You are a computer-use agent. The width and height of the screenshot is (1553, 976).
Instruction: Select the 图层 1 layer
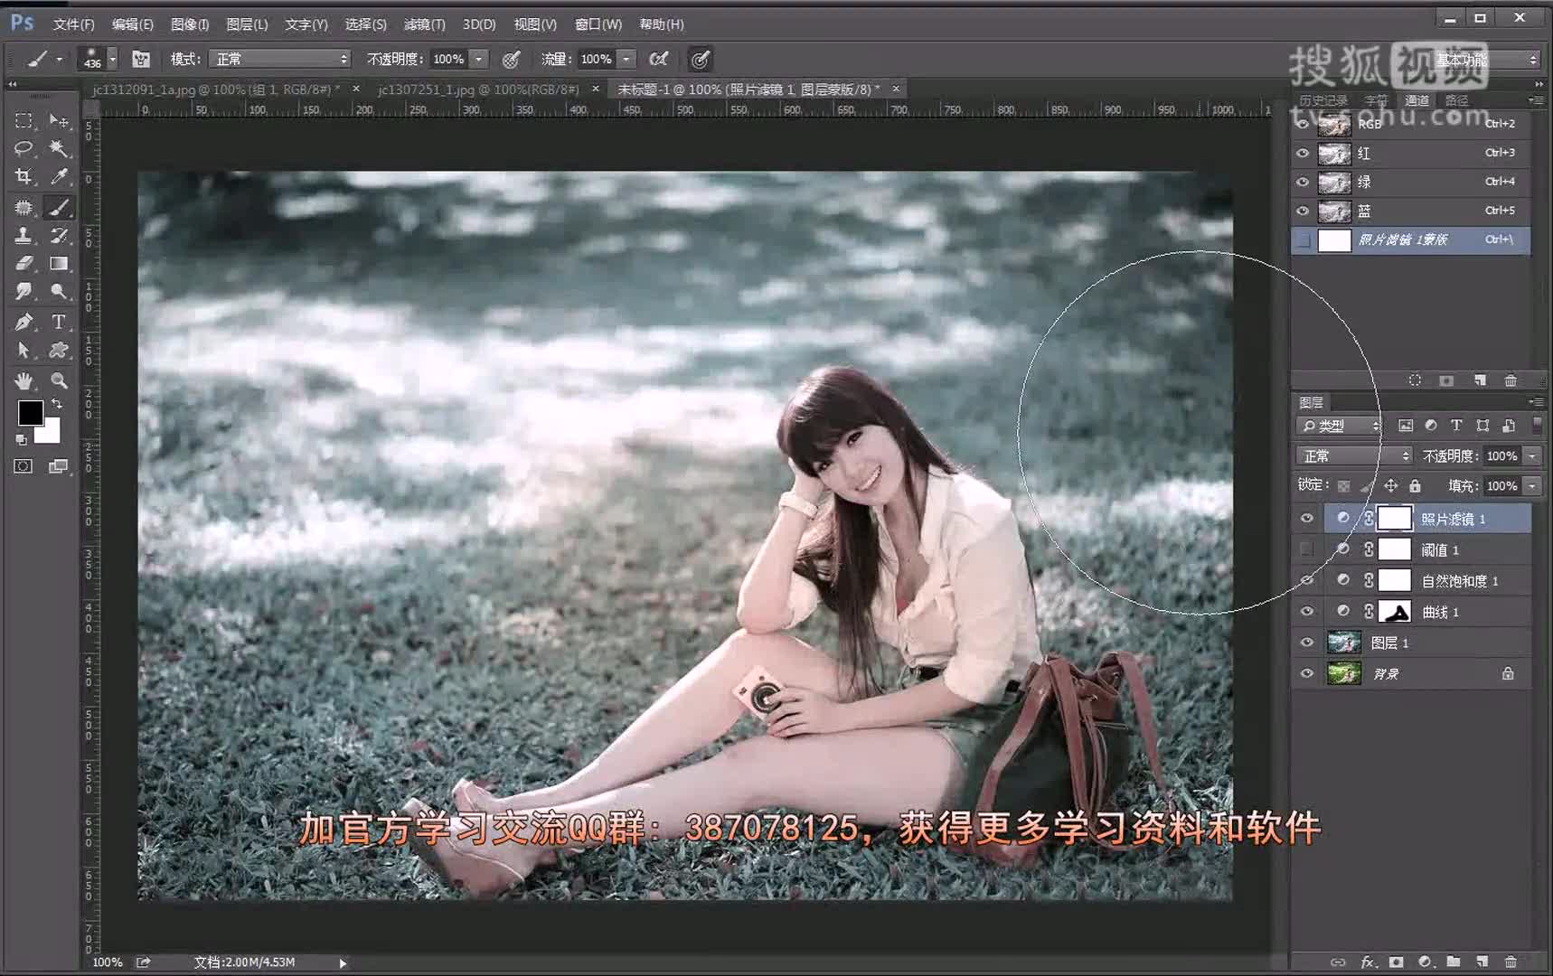(x=1390, y=643)
